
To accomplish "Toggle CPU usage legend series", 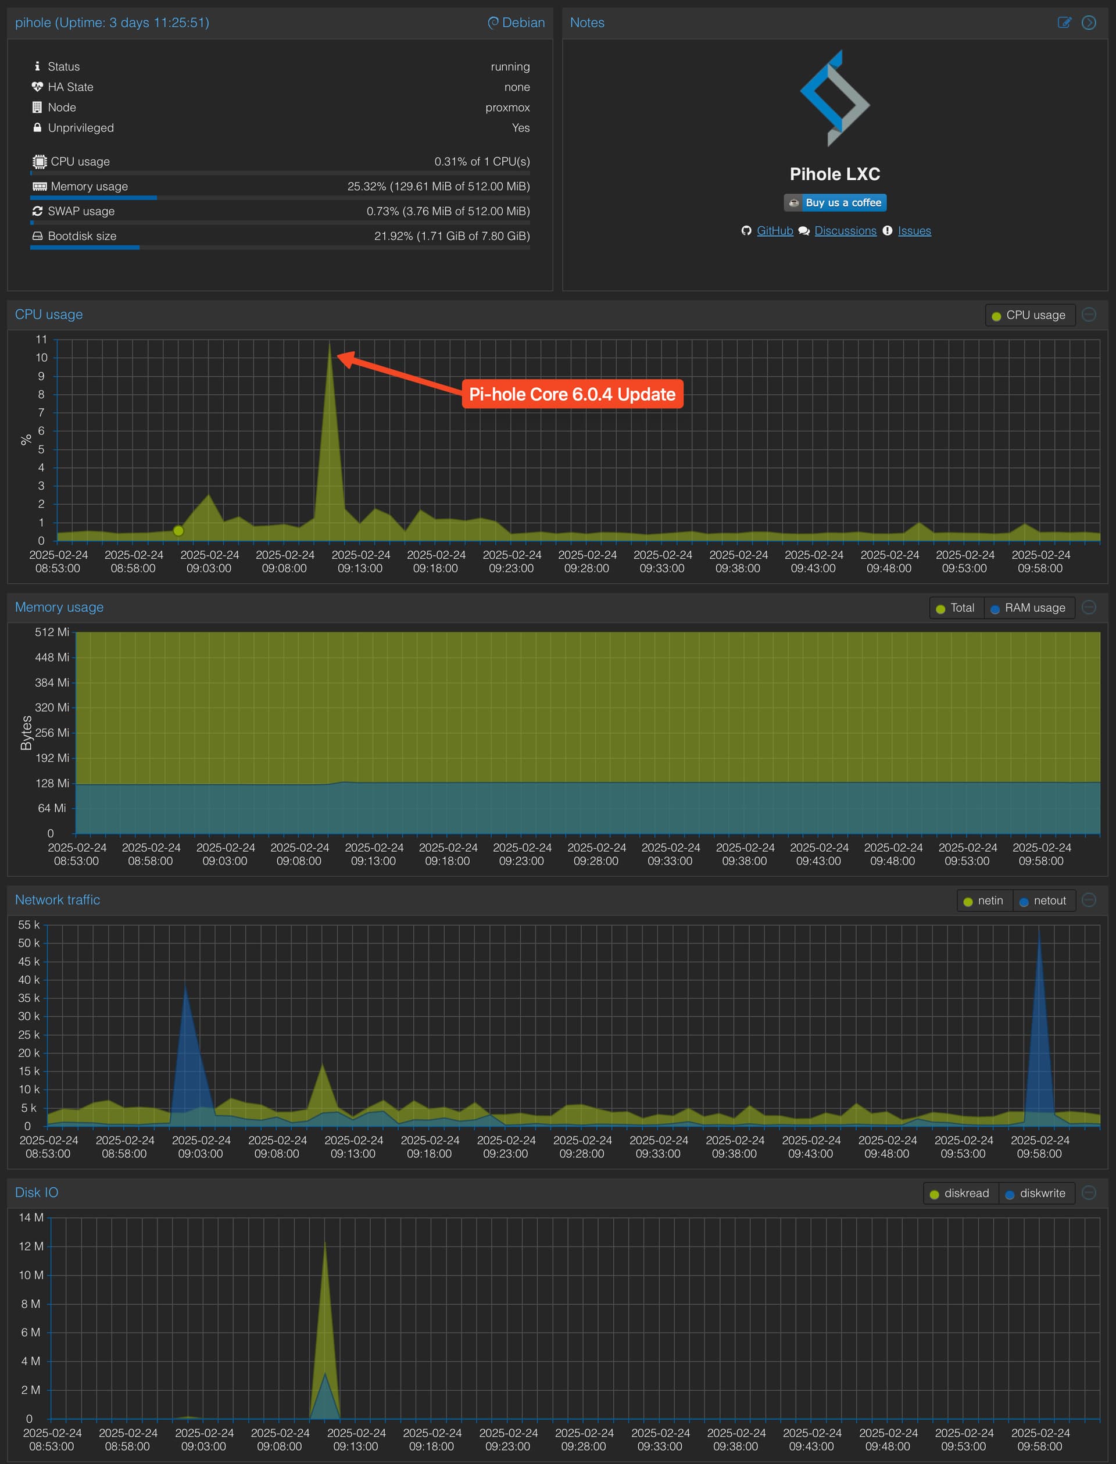I will coord(1029,315).
